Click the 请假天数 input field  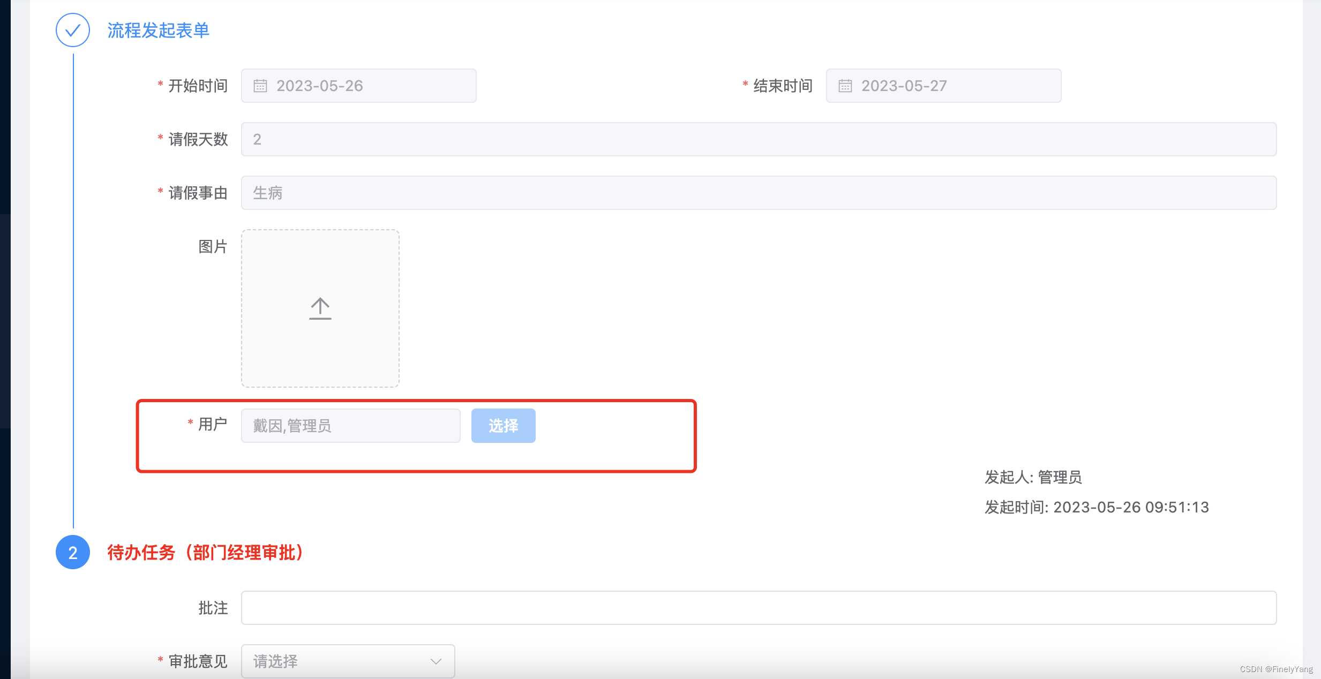759,139
